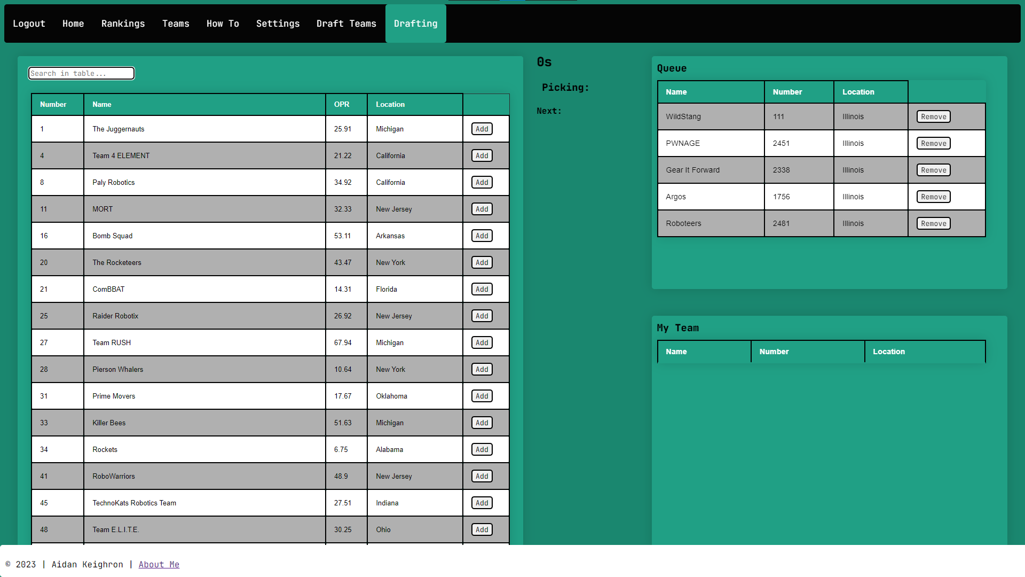Open the Rankings page
1025x577 pixels.
pyautogui.click(x=123, y=24)
